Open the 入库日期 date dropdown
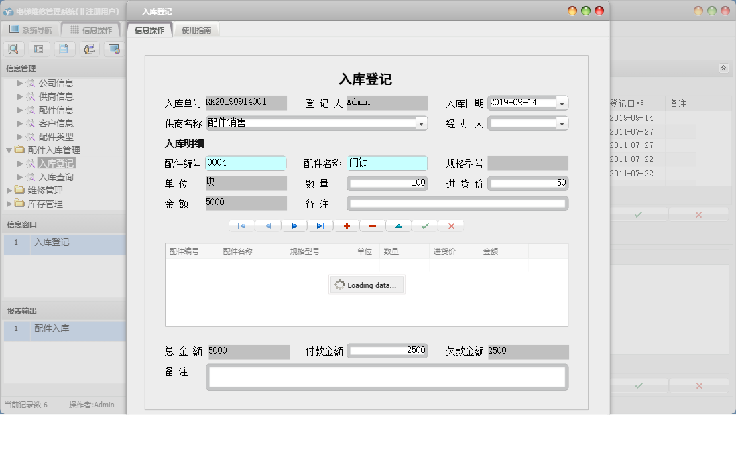736x459 pixels. pyautogui.click(x=562, y=103)
